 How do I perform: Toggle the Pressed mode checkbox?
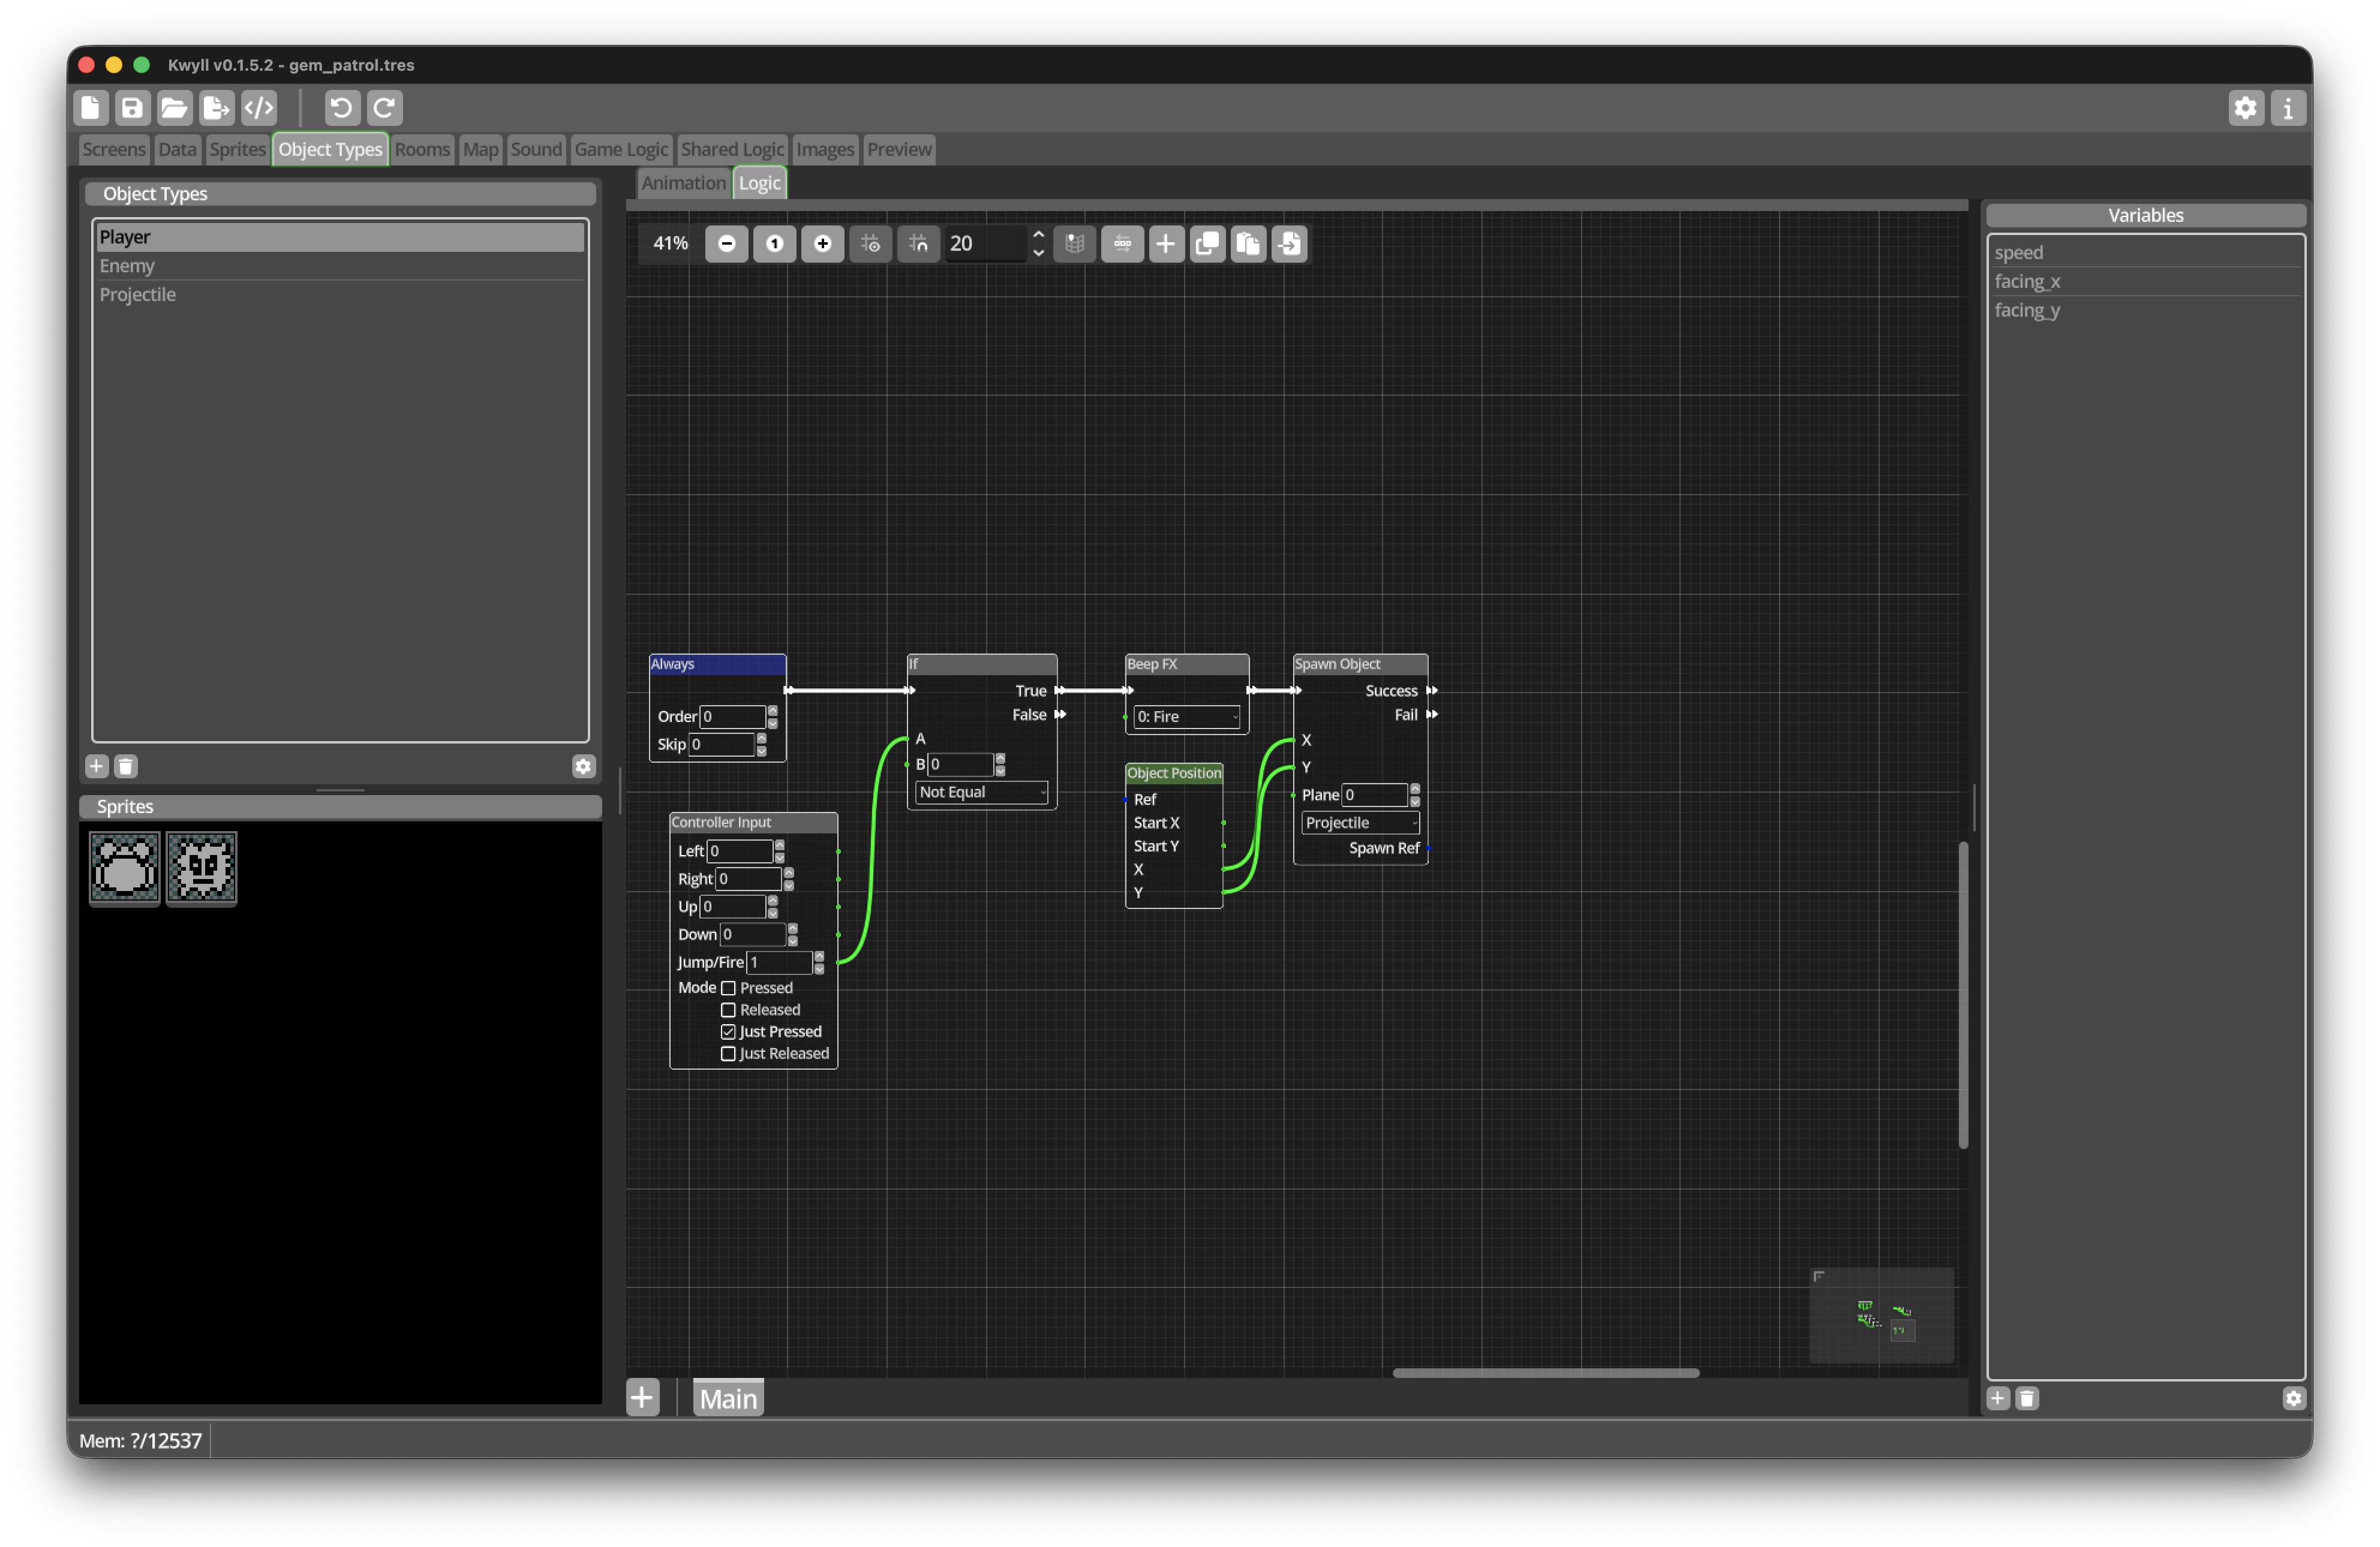728,988
